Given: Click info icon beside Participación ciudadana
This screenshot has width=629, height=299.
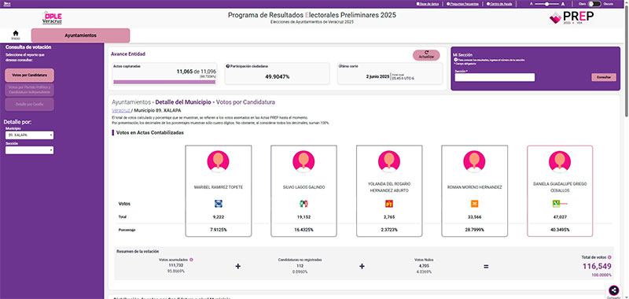Looking at the screenshot, I should [227, 66].
